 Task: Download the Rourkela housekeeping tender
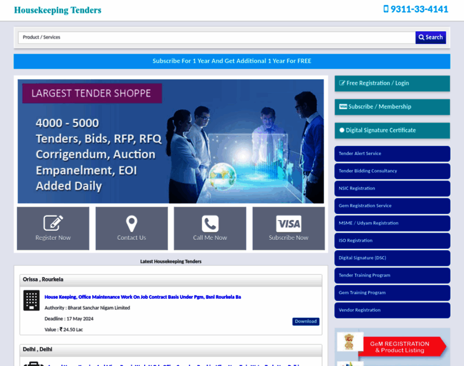[306, 321]
